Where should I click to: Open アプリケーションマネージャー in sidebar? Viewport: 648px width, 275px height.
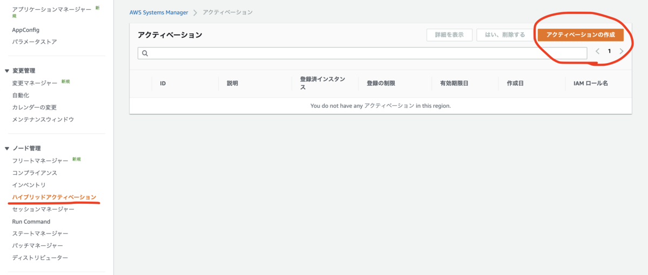tap(52, 9)
